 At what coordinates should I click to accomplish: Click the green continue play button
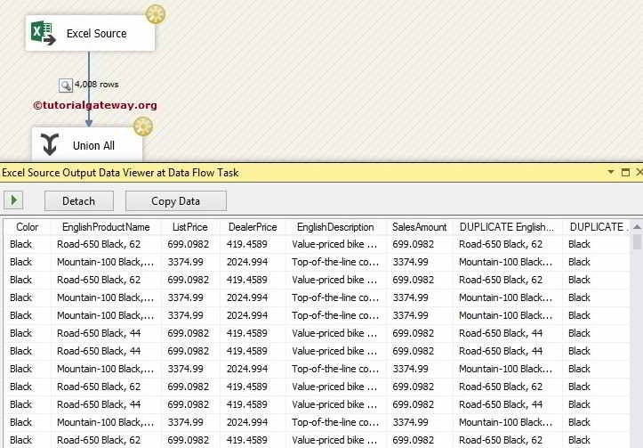pyautogui.click(x=13, y=200)
